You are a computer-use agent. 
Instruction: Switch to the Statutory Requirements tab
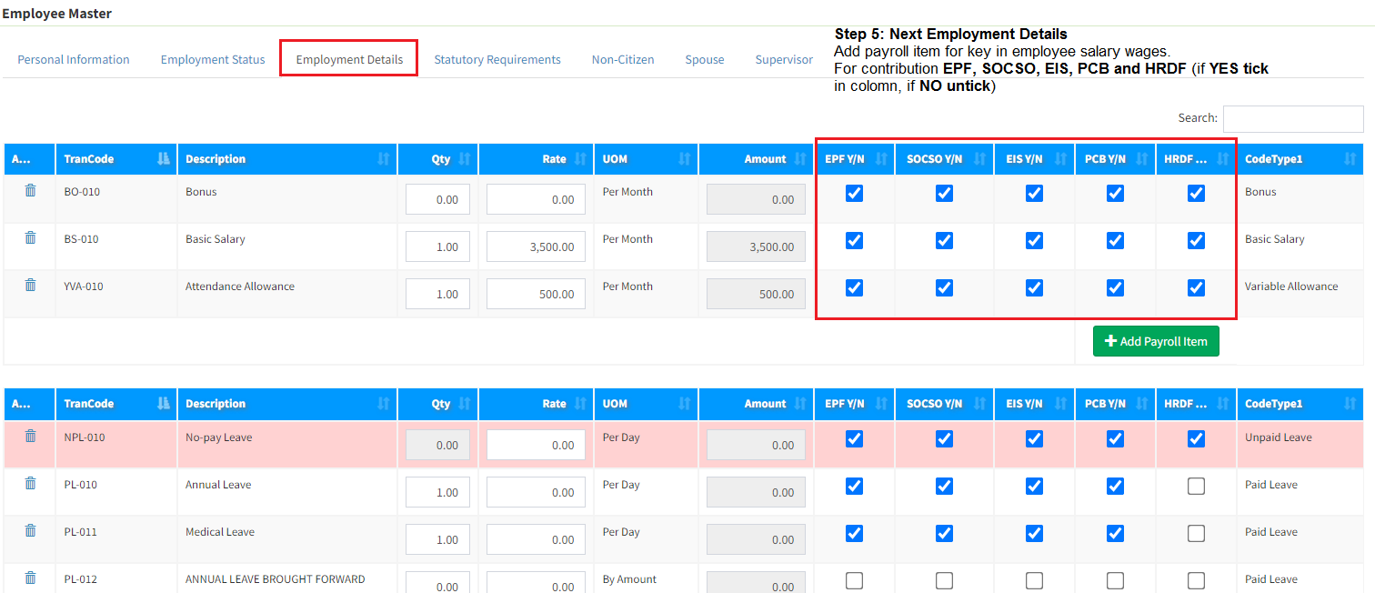click(497, 59)
